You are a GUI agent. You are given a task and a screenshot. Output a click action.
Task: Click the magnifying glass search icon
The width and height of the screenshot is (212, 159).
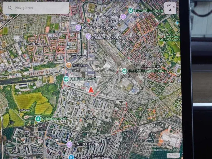point(10,8)
